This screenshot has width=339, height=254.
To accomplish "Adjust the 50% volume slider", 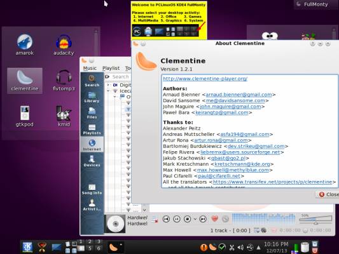I will 315,220.
